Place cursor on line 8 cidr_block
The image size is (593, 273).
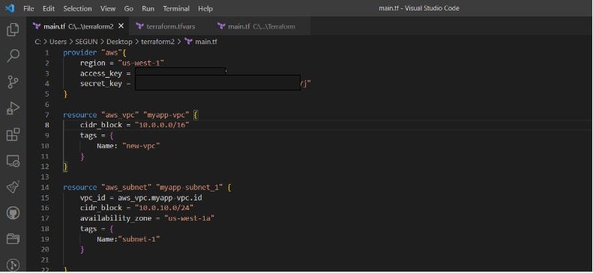pos(101,125)
